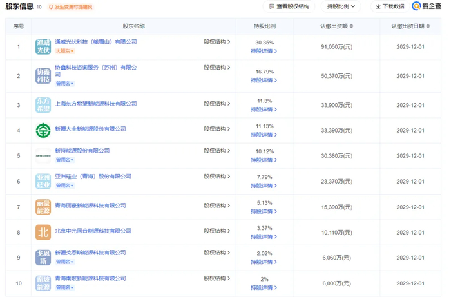Open 亚洲硅业 company logo icon

click(43, 182)
